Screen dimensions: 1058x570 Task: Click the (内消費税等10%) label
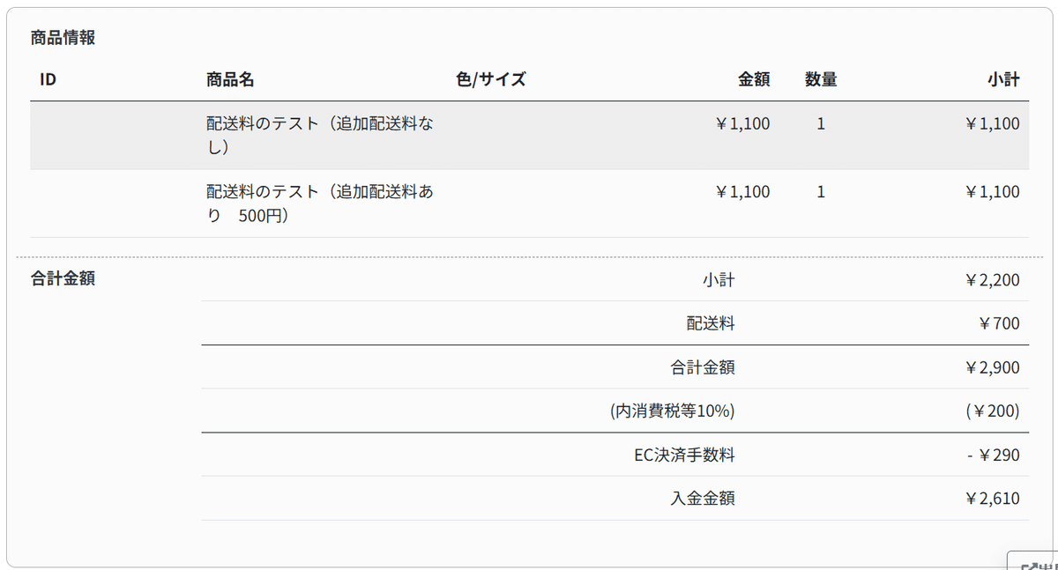(x=673, y=411)
